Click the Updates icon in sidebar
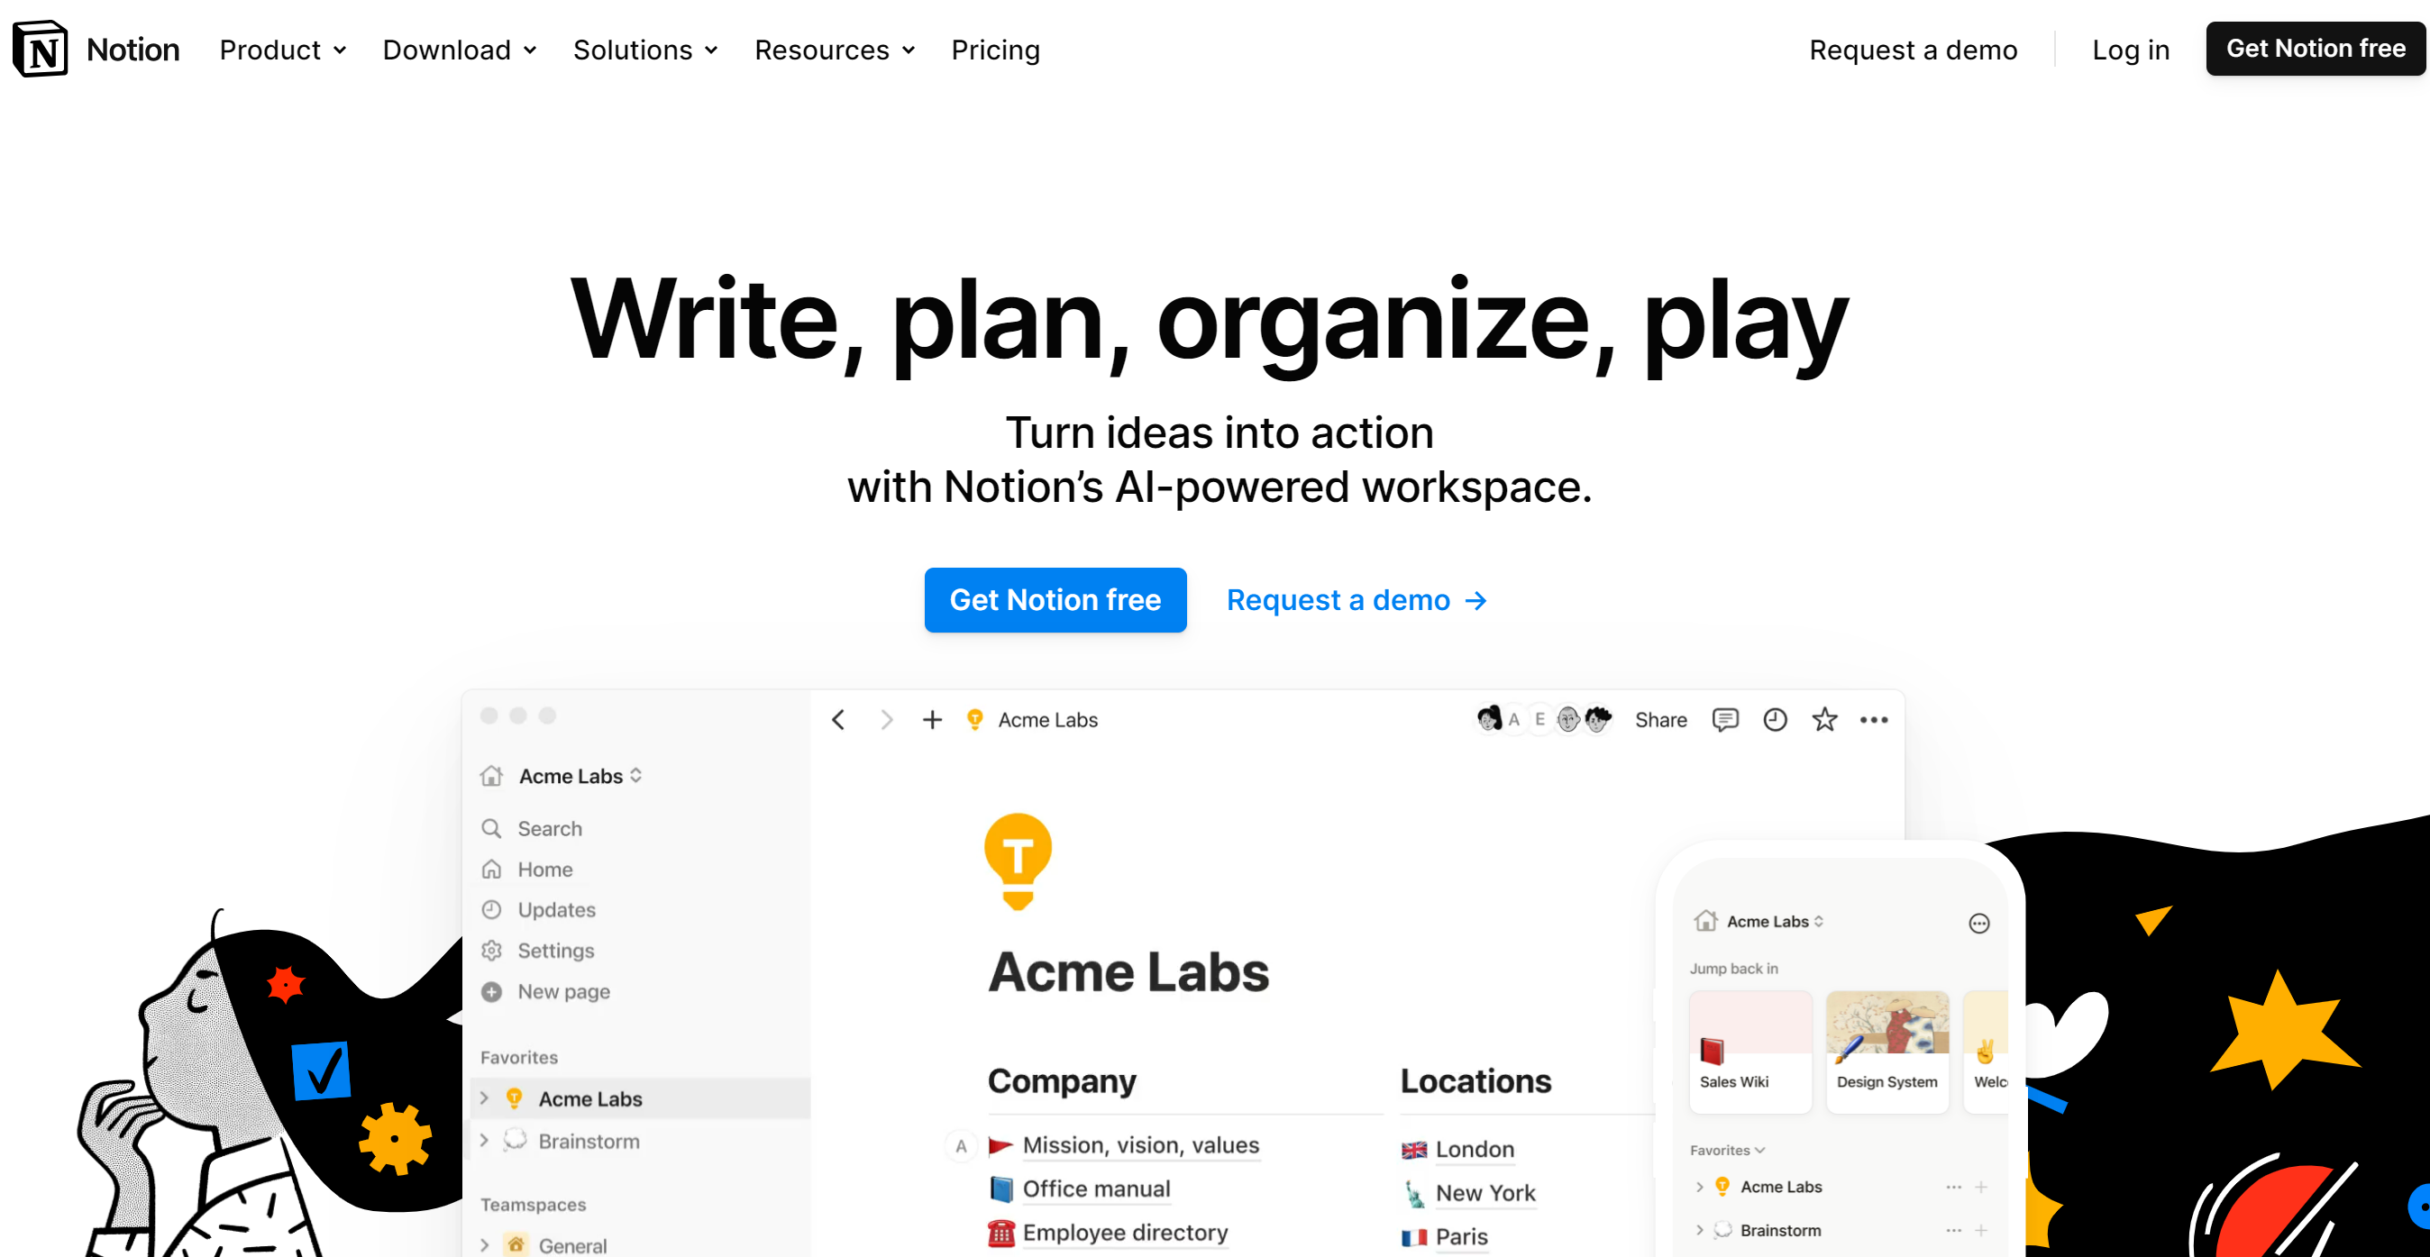 coord(490,907)
